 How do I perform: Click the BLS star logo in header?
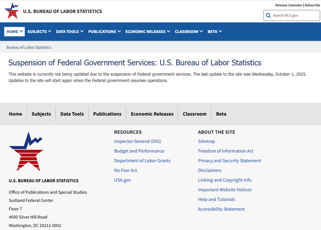(x=11, y=11)
